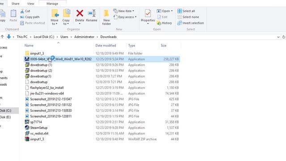Open the Move to folder icon
Image resolution: width=286 pixels, height=161 pixels.
pos(55,14)
